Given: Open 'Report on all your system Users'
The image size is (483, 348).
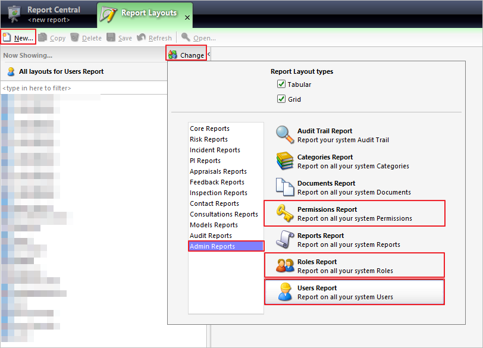Looking at the screenshot, I should (345, 297).
